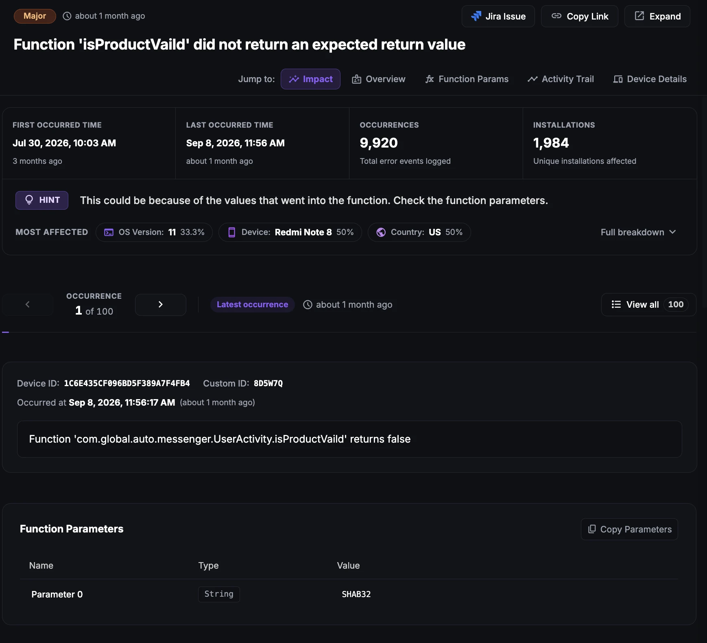View all 100 occurrences
This screenshot has width=707, height=643.
(648, 304)
